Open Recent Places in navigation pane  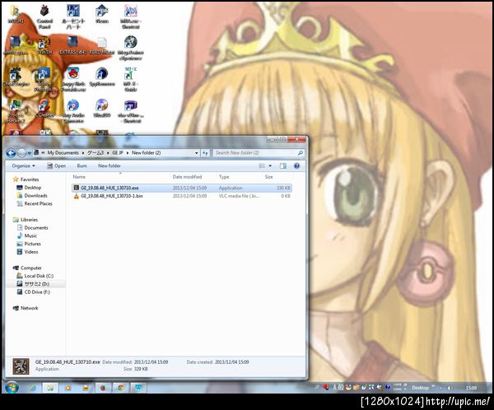click(35, 204)
